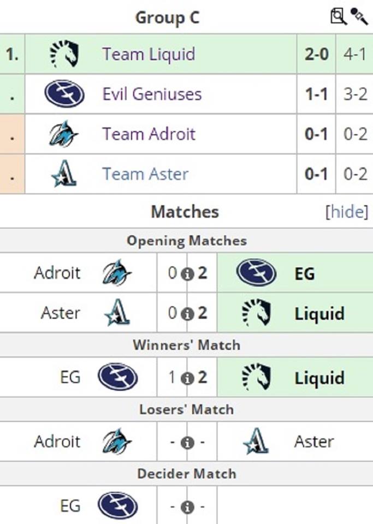373x524 pixels.
Task: Click the Liquid logo in Winners' Match row
Action: (256, 378)
